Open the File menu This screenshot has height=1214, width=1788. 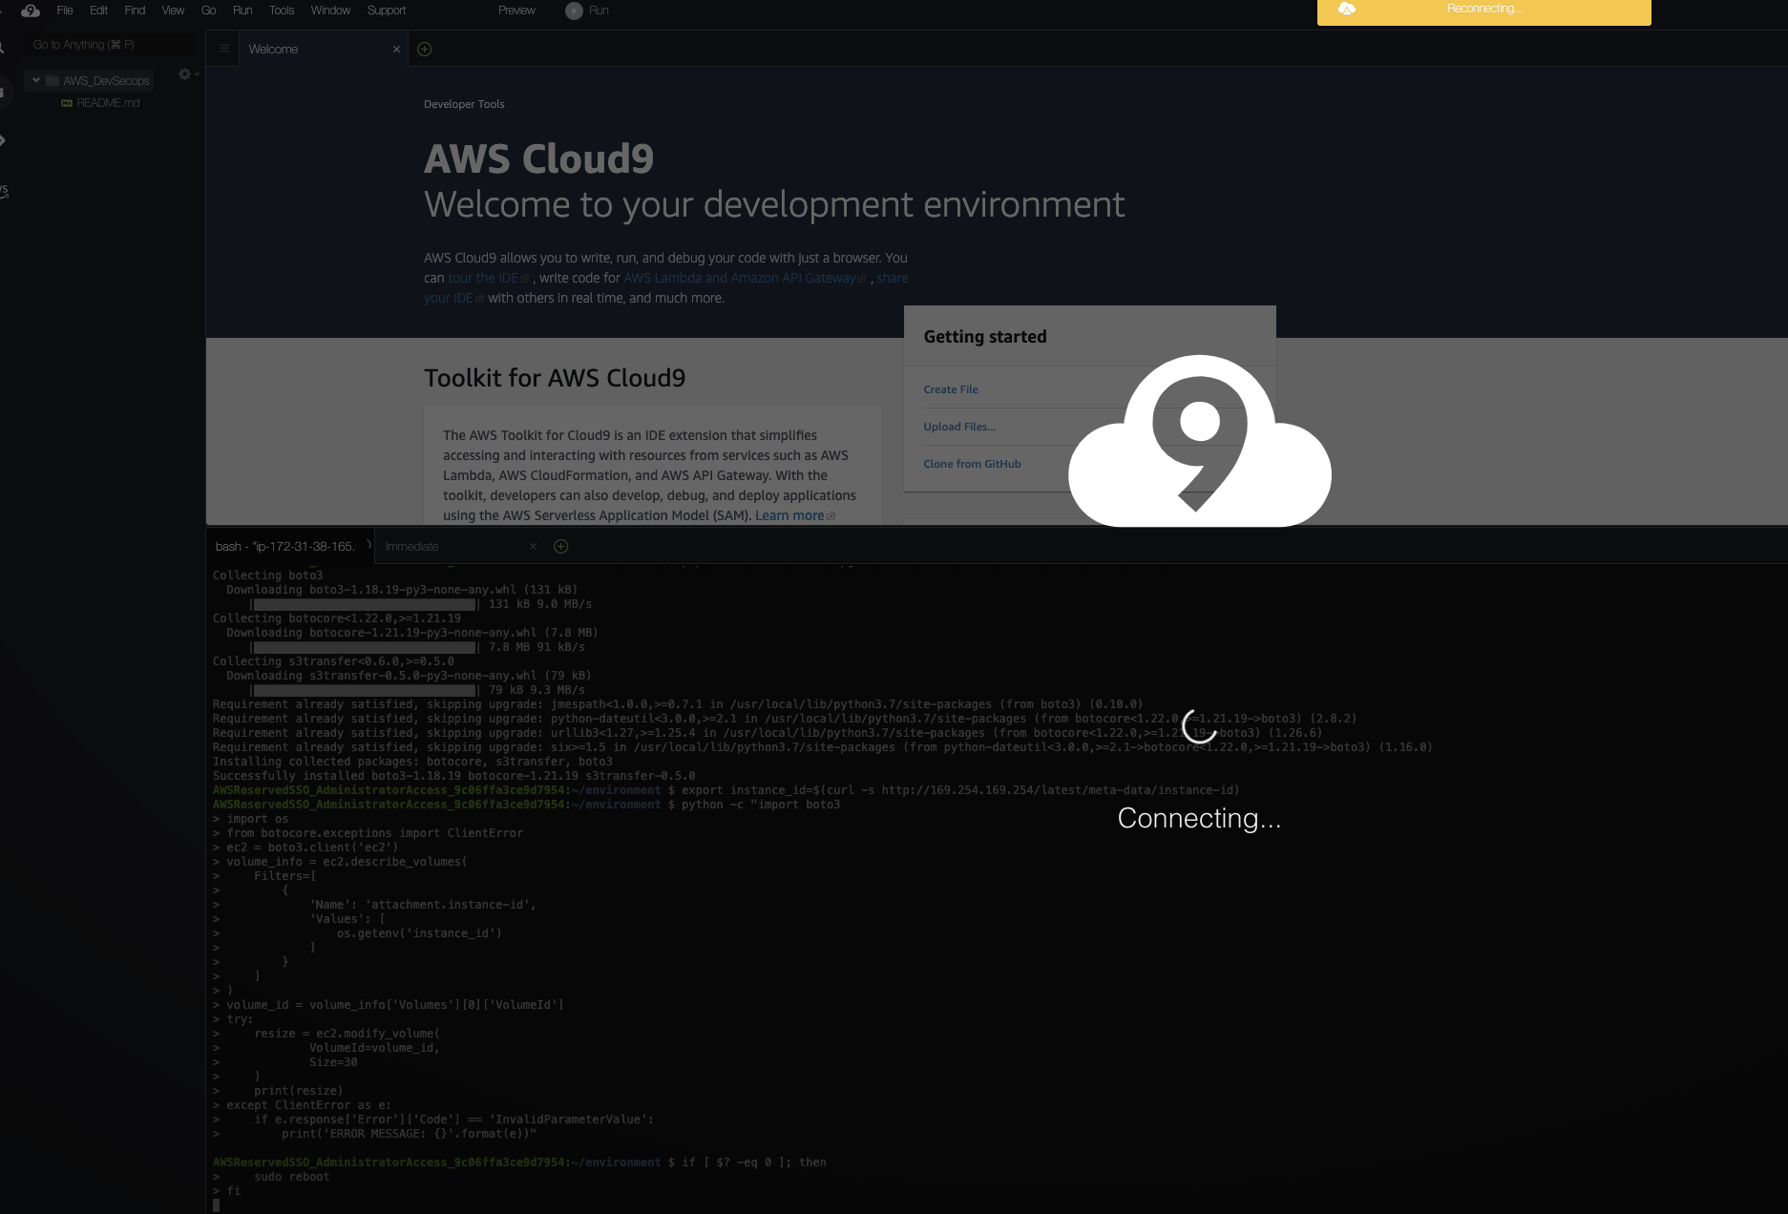65,10
